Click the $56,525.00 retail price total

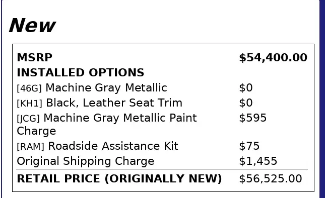pyautogui.click(x=271, y=178)
